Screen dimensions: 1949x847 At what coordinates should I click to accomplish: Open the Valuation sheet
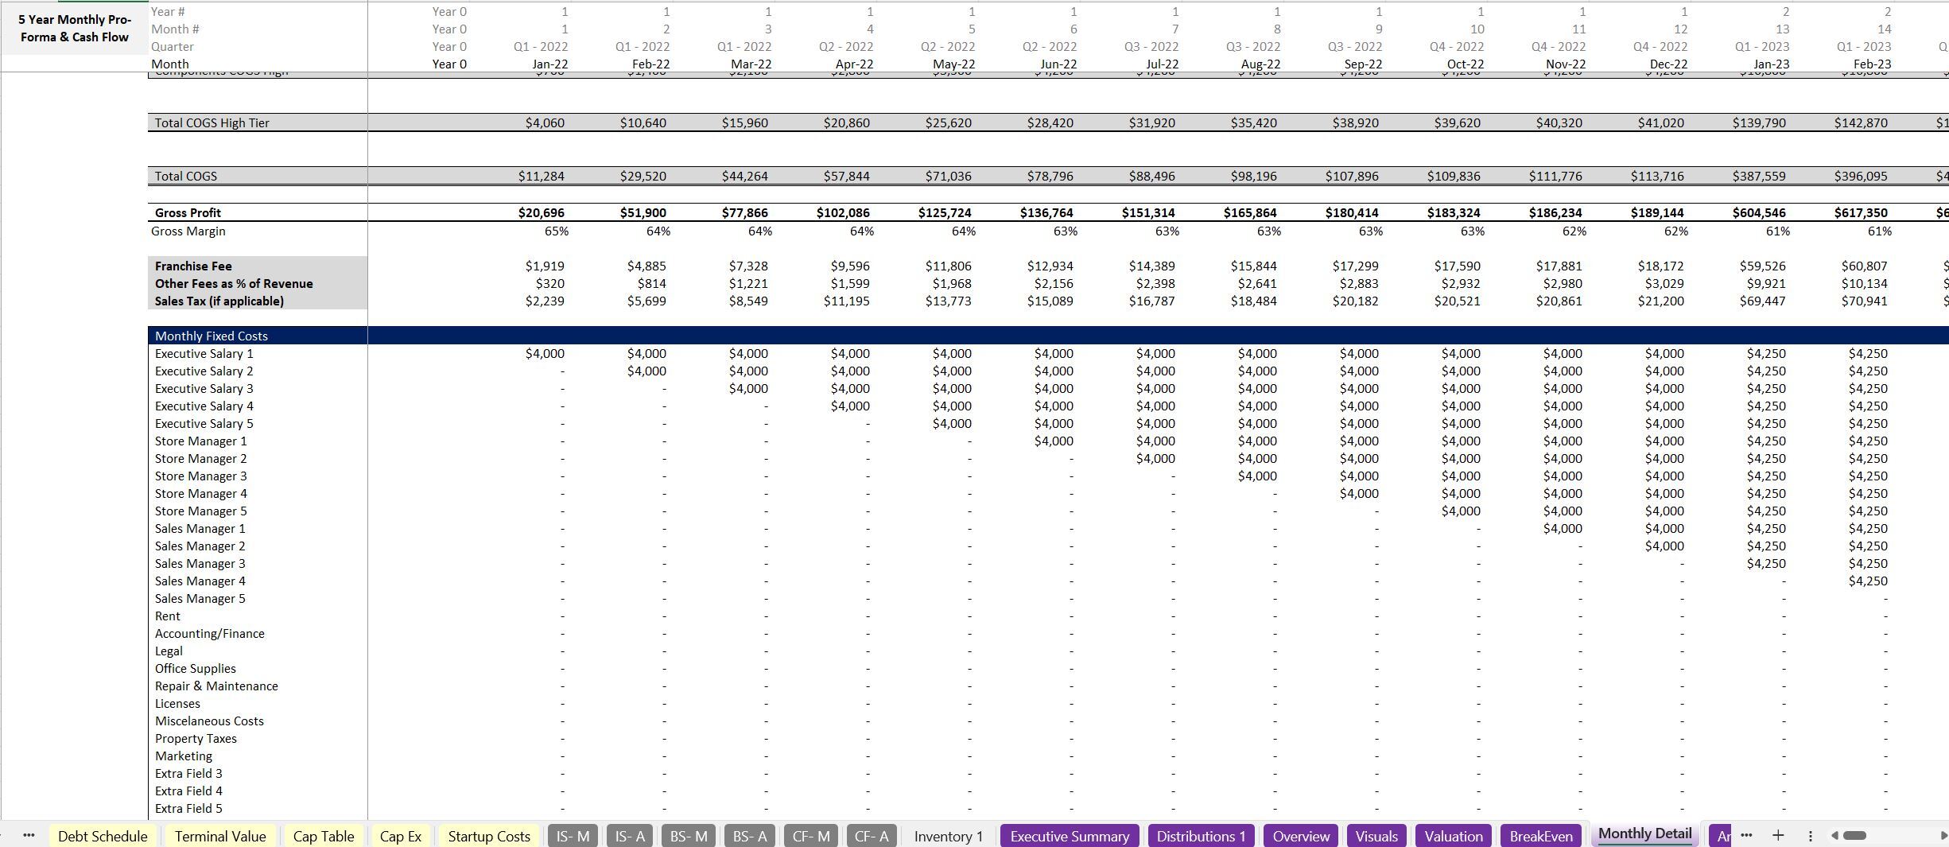[1453, 836]
